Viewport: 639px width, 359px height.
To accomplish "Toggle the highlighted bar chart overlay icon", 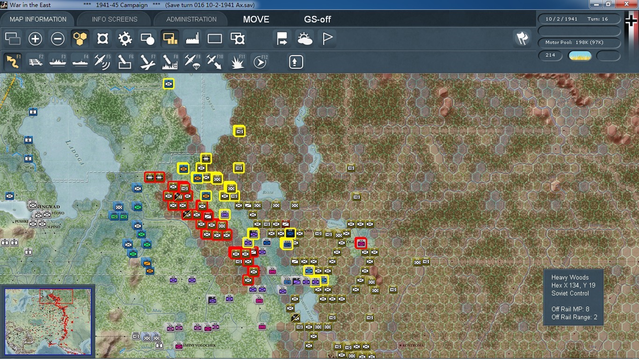I will coord(170,39).
